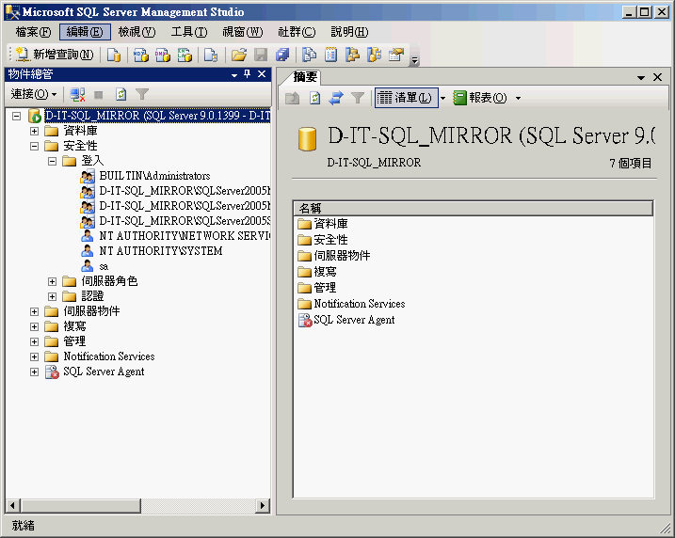Click the Object Explorer horizontal scroll thumb
Image resolution: width=675 pixels, height=538 pixels.
[x=81, y=506]
